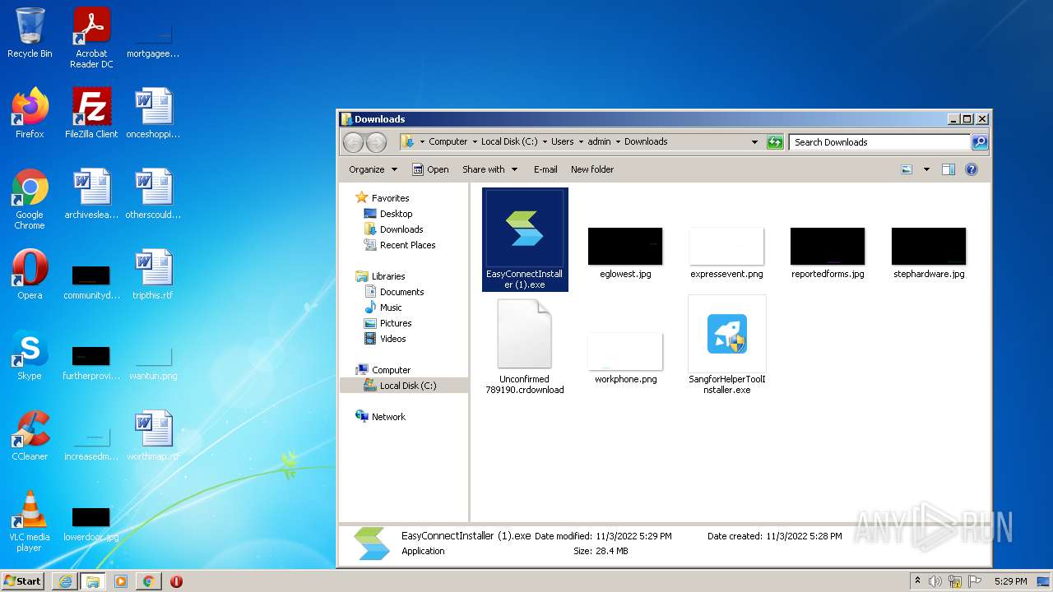The width and height of the screenshot is (1053, 592).
Task: Open Libraries in navigation pane
Action: (387, 276)
